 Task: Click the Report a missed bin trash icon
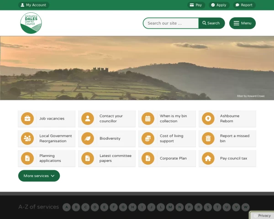(208, 139)
